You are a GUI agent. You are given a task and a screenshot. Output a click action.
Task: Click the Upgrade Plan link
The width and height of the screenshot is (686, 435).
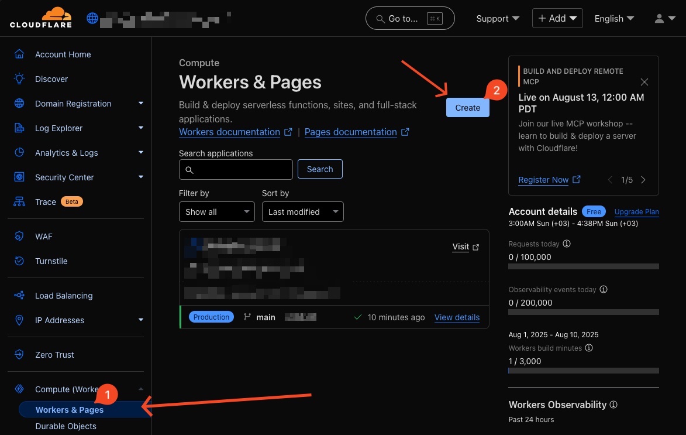[x=636, y=211]
